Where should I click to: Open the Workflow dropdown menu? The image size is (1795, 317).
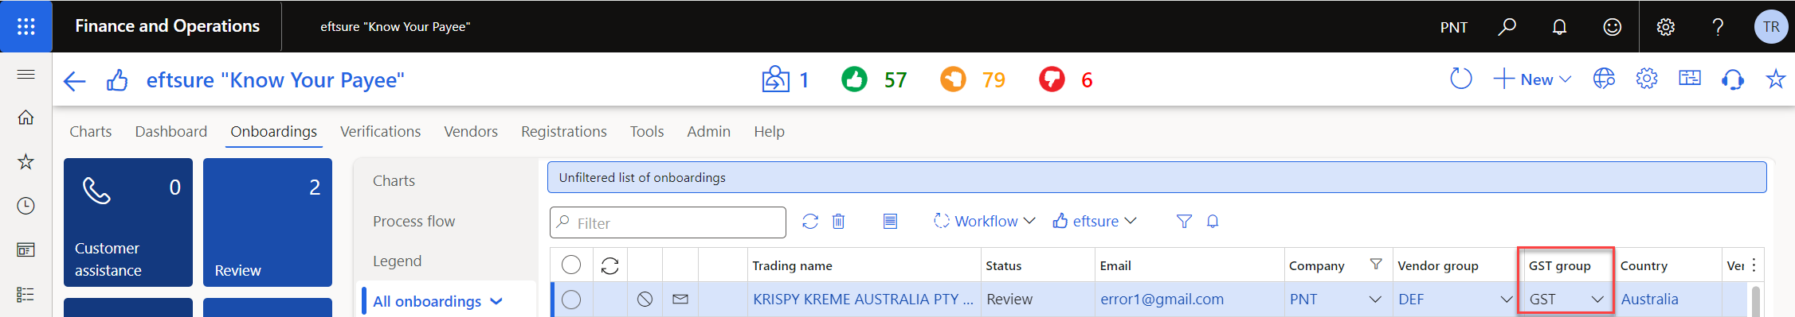(x=984, y=221)
